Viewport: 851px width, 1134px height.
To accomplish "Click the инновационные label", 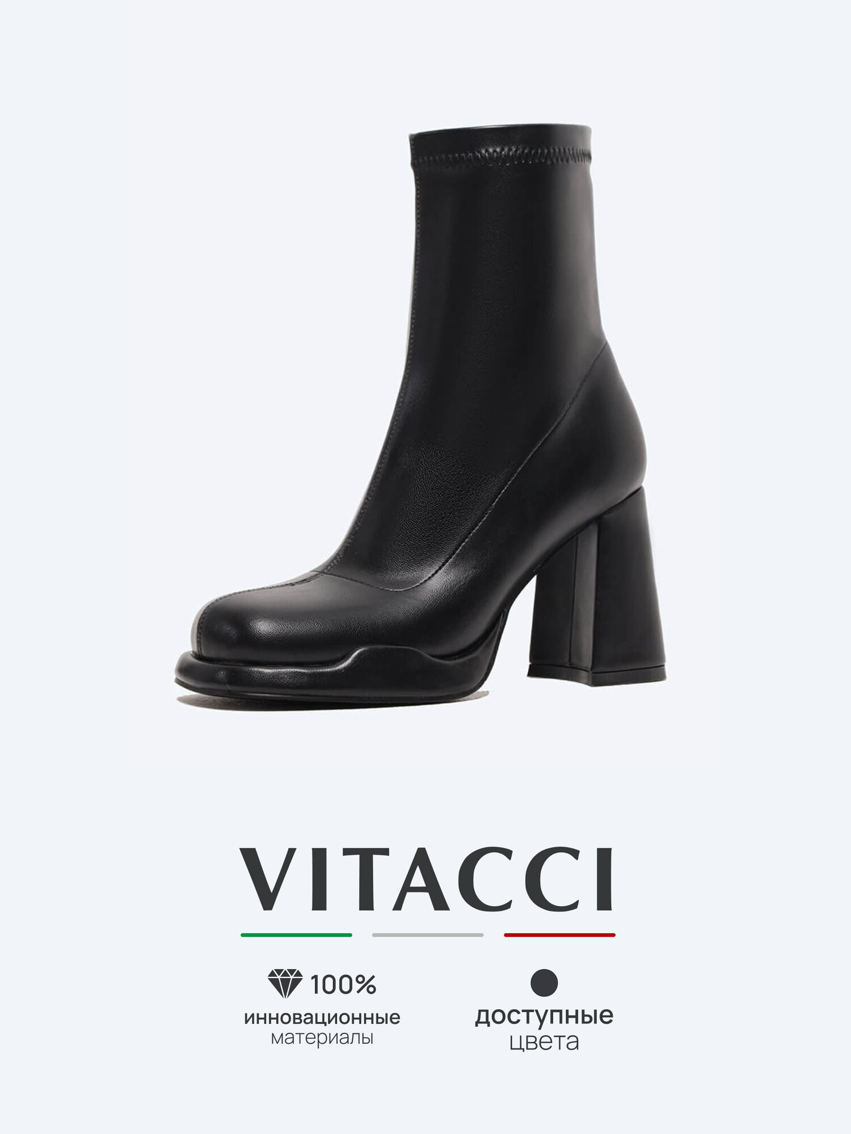I will click(322, 1018).
